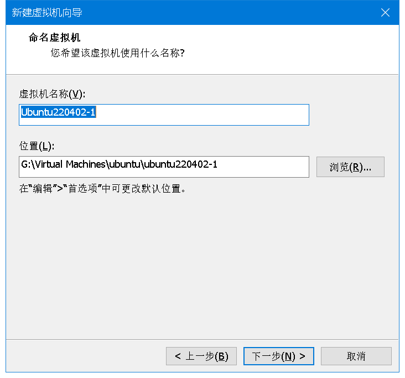Viewport: 405px width, 378px height.
Task: Select the 位置(L): label
Action: pos(37,146)
